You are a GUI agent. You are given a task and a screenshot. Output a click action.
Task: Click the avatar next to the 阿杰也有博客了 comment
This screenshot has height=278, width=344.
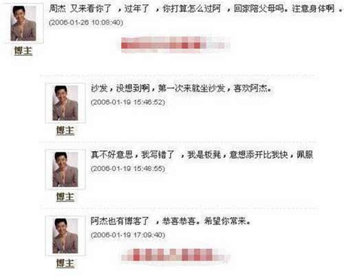(65, 236)
